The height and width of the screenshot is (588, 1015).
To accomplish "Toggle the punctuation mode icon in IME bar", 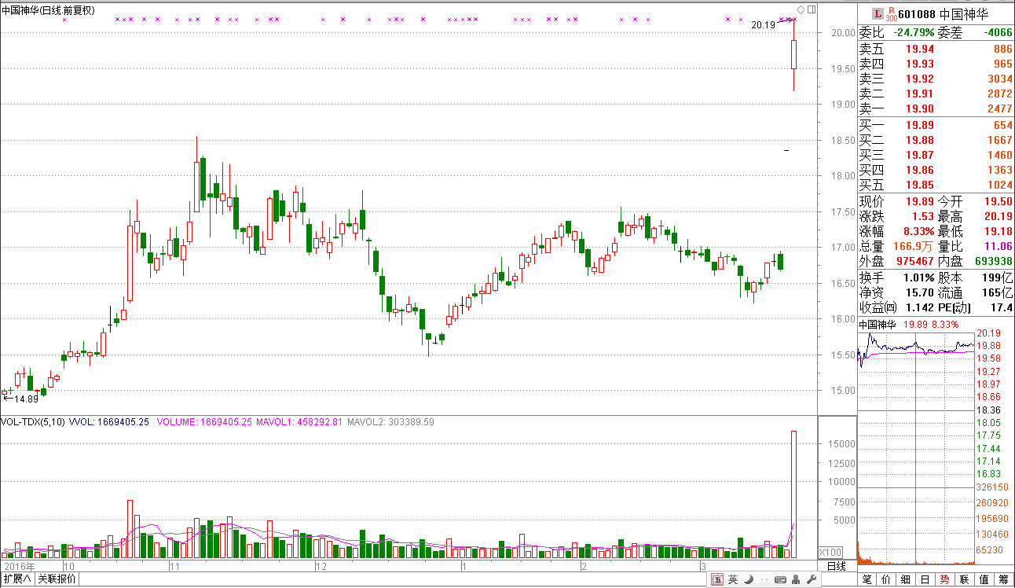I will pyautogui.click(x=764, y=580).
